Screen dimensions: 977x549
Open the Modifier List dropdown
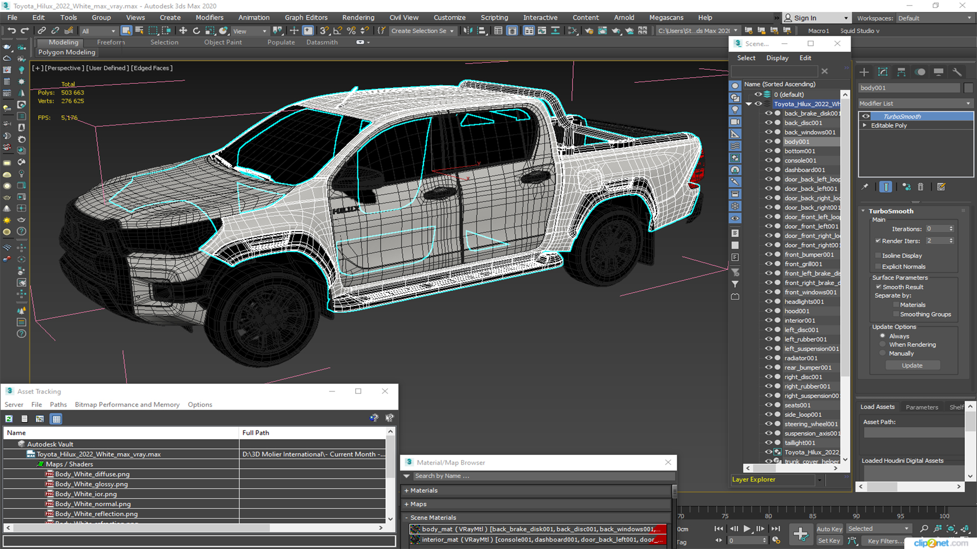[x=915, y=103]
